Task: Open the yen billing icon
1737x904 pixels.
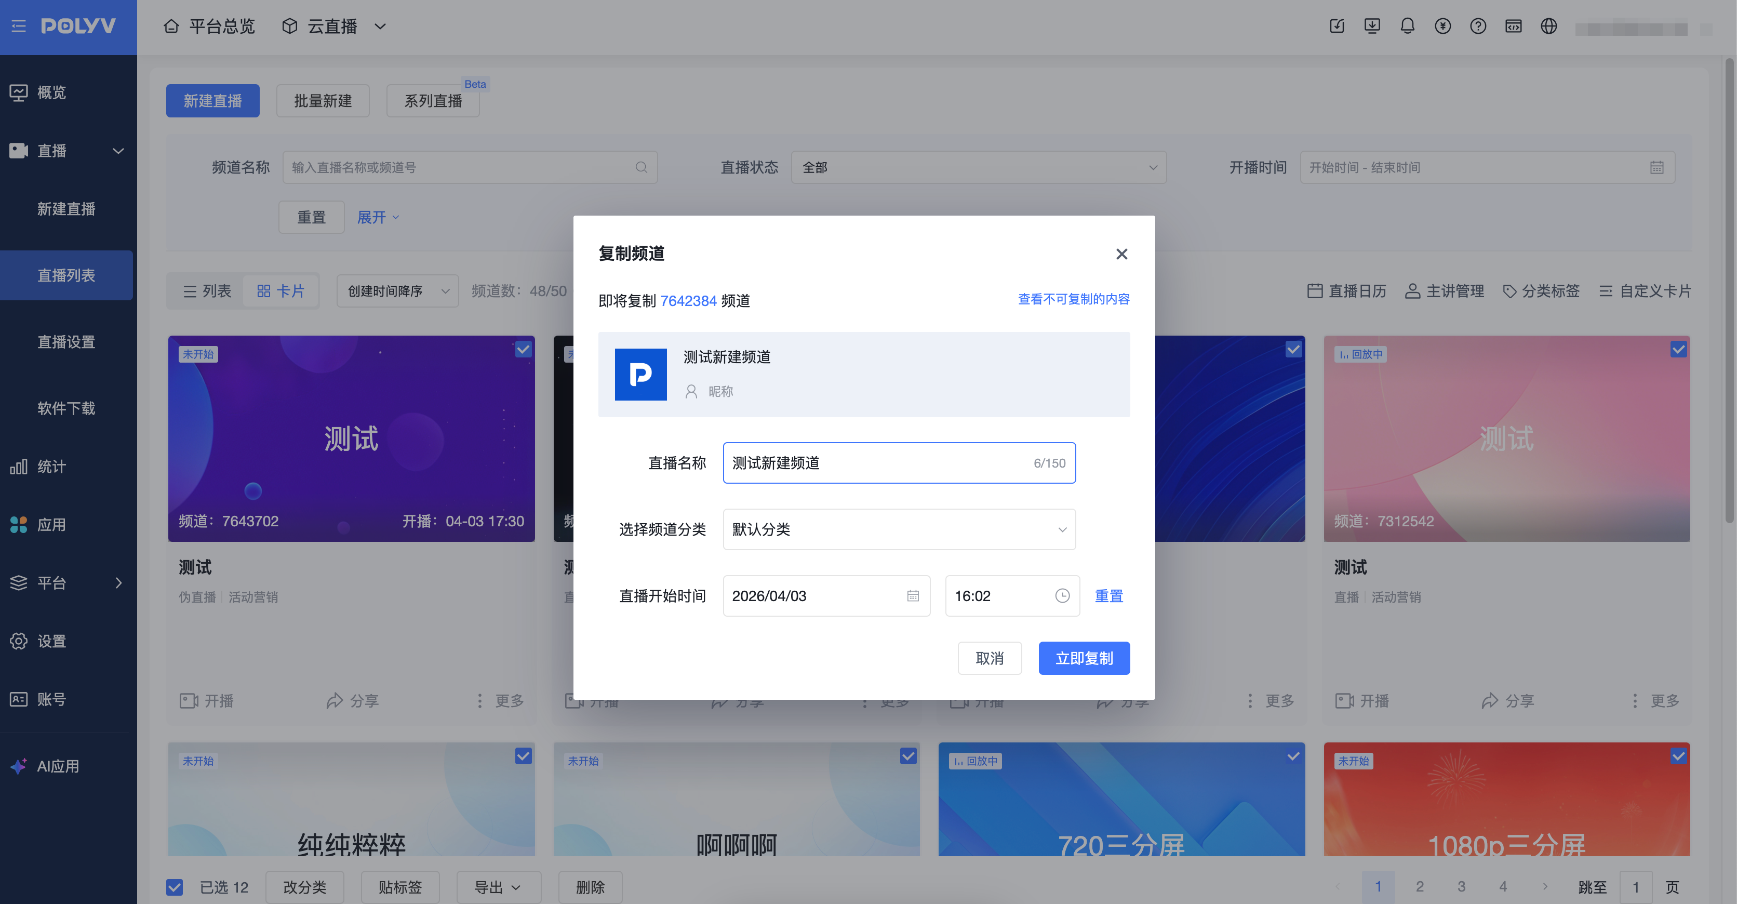Action: (x=1443, y=26)
